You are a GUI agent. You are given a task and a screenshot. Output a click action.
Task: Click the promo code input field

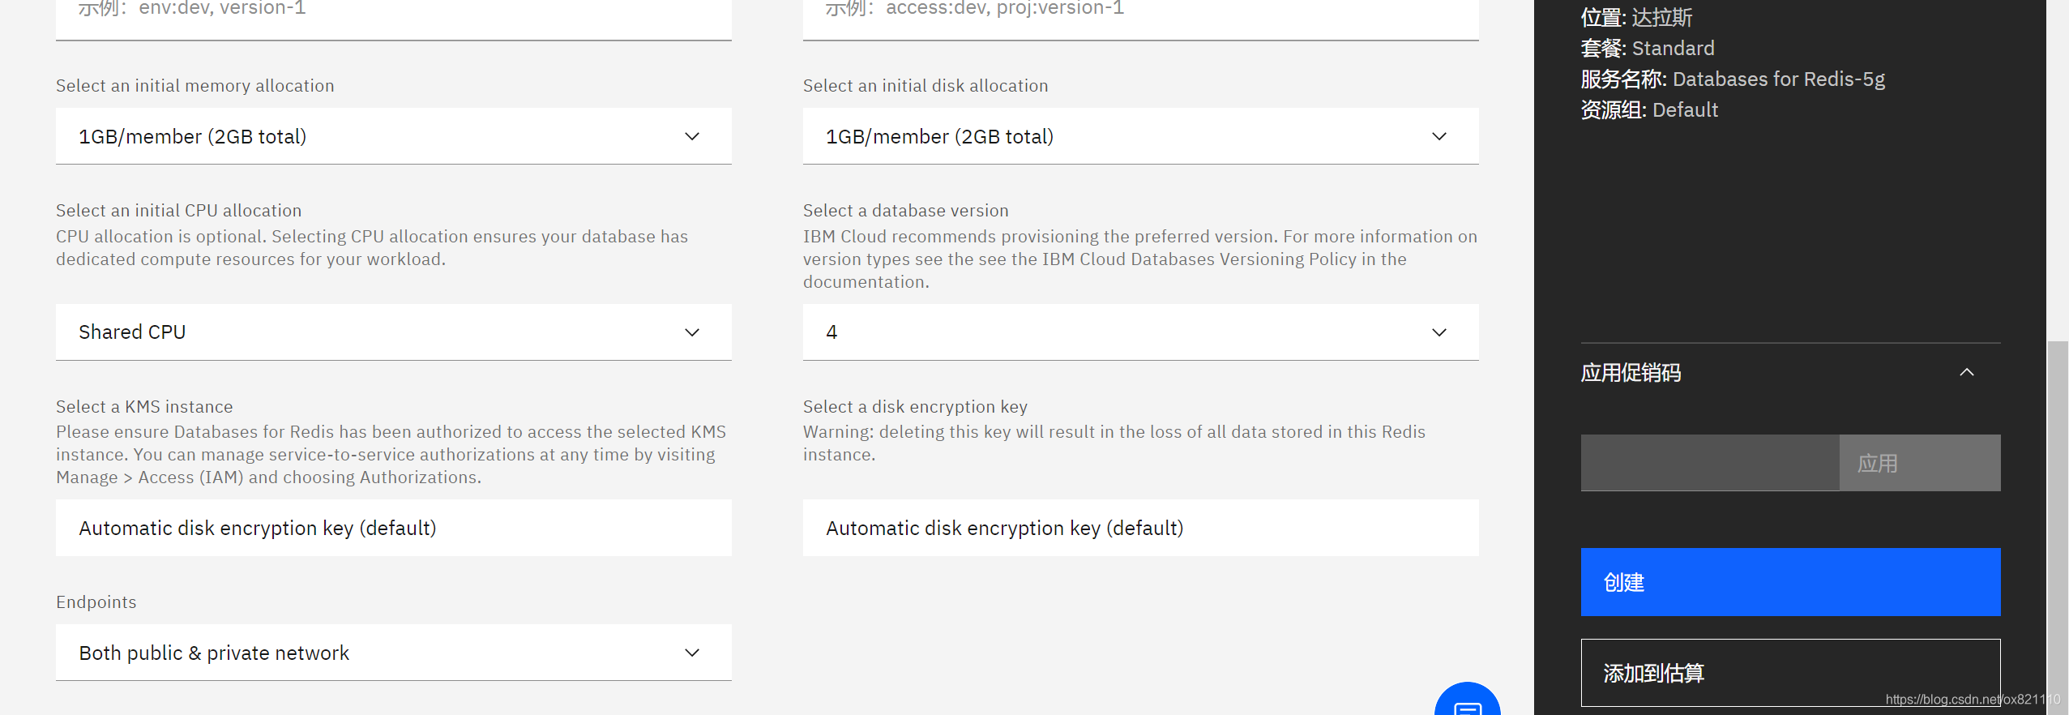coord(1709,463)
